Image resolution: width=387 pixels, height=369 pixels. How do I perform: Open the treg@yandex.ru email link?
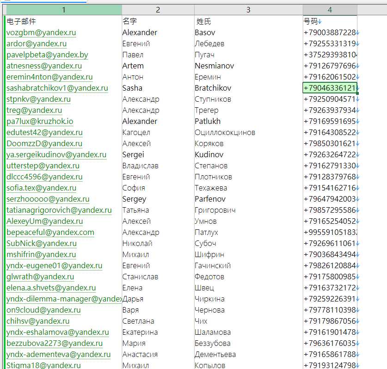[x=34, y=111]
